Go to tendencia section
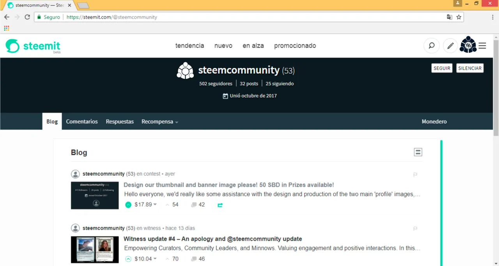The height and width of the screenshot is (266, 499). pyautogui.click(x=190, y=46)
